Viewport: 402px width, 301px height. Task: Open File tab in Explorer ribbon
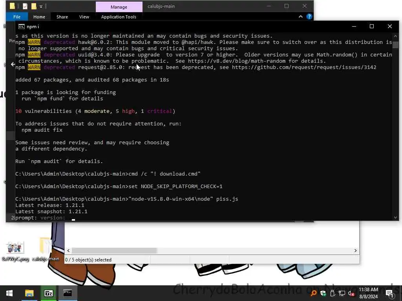(17, 17)
